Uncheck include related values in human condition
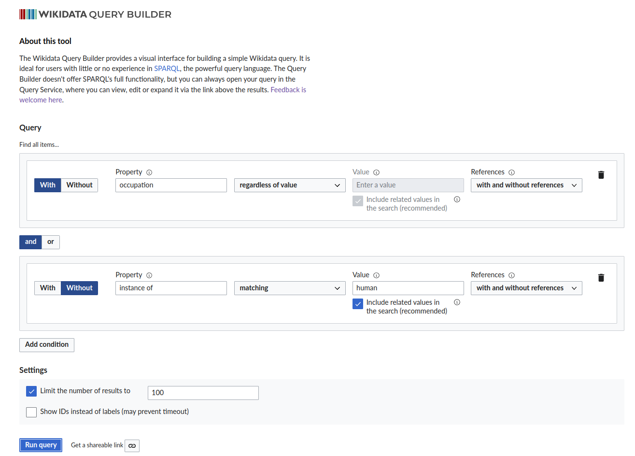 357,304
